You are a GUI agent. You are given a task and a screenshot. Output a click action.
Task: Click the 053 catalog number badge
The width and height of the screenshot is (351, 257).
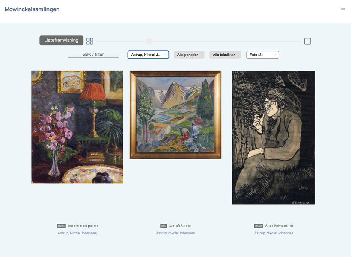[164, 226]
